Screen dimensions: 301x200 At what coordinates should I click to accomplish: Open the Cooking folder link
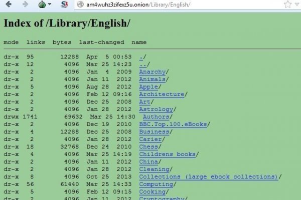(x=152, y=191)
